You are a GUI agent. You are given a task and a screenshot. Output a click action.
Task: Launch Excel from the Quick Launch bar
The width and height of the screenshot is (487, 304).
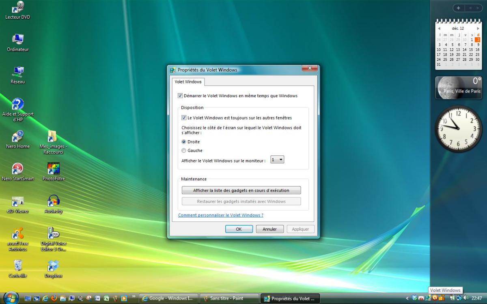pyautogui.click(x=106, y=298)
